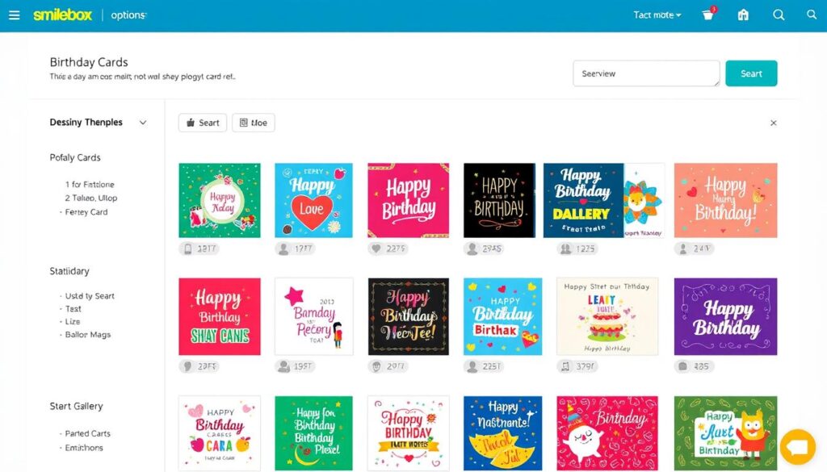Open search using the magnifier icon
Viewport: 827px width, 472px height.
(x=779, y=15)
